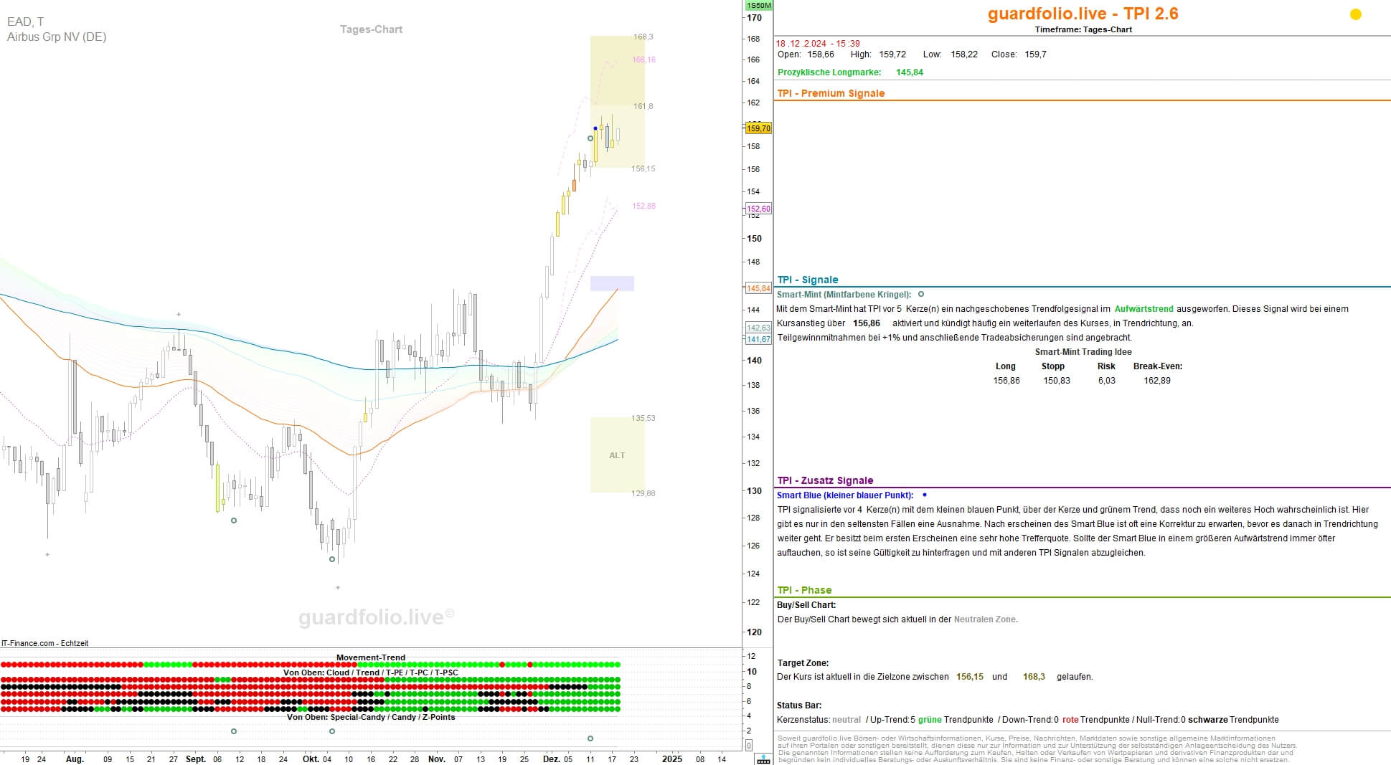Click the small 0 box on indicator axis
1391x765 pixels.
pos(749,746)
